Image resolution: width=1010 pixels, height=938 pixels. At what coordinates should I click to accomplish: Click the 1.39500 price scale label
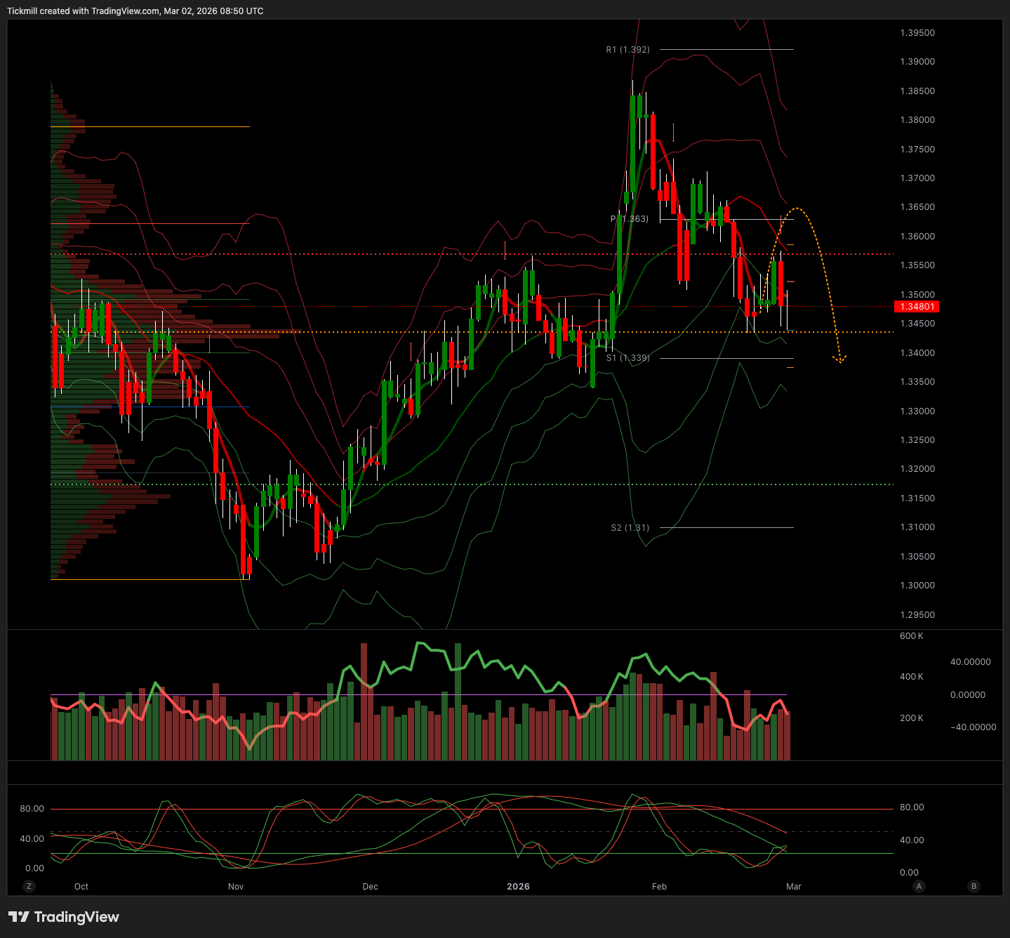point(917,33)
